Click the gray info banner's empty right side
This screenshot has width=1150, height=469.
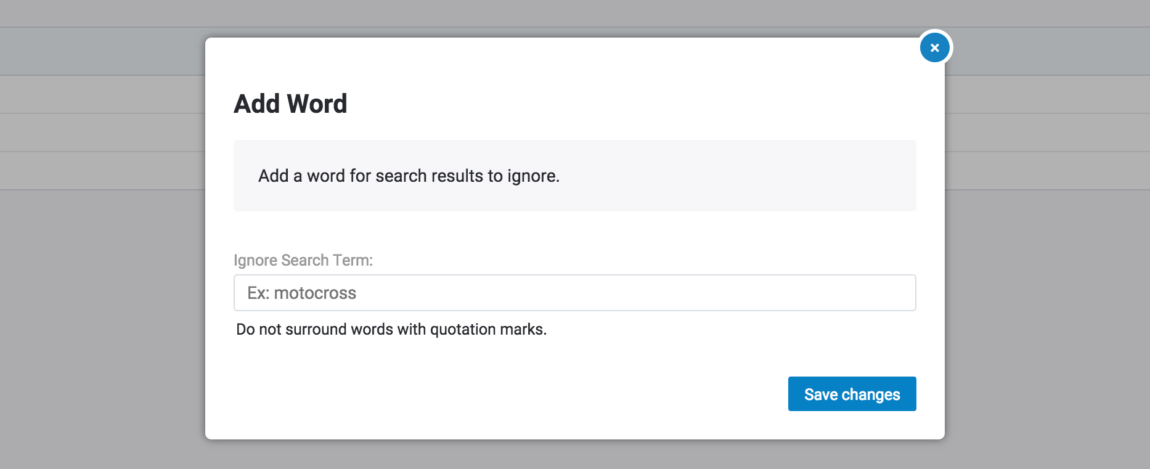770,176
